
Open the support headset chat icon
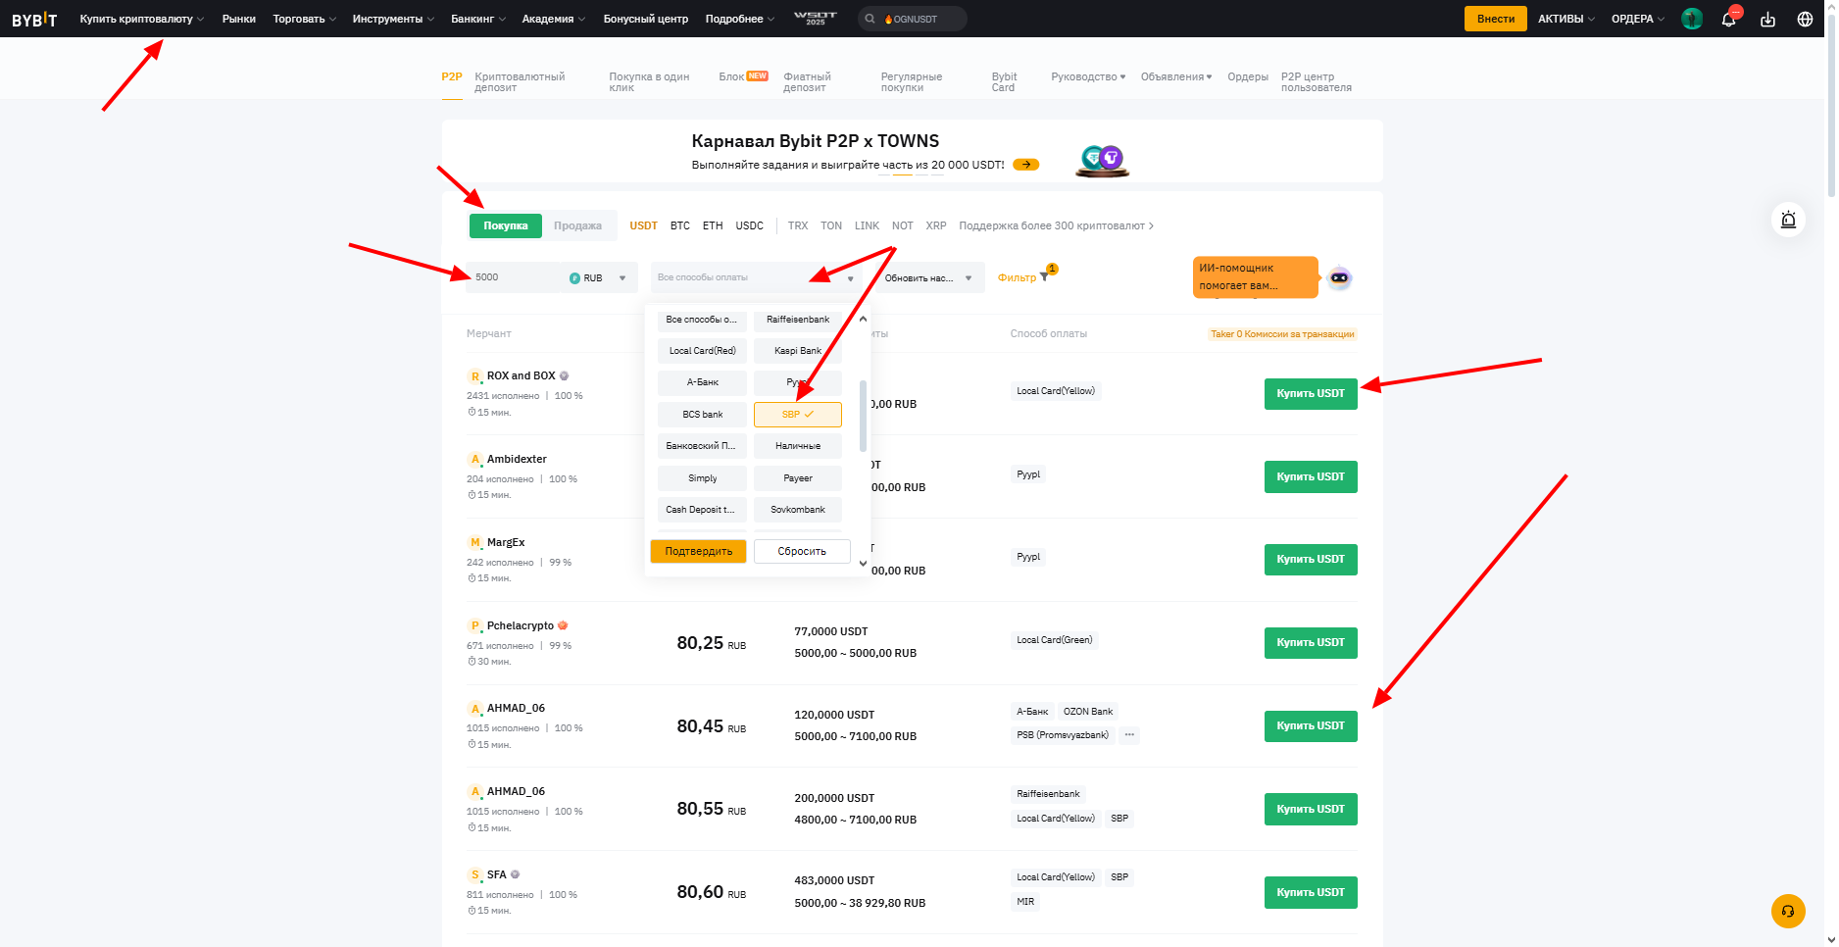pos(1788,911)
